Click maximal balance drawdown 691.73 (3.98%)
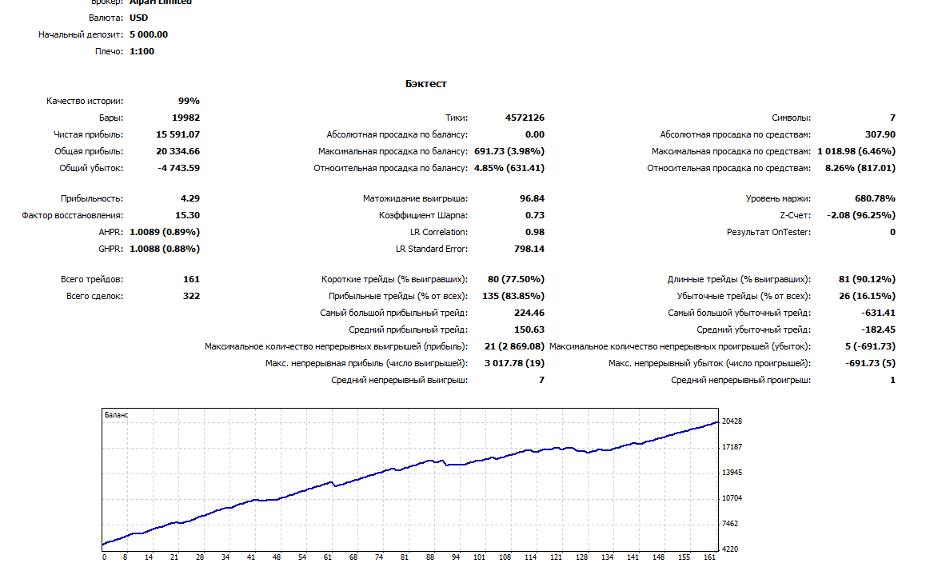The image size is (926, 587). coord(509,151)
